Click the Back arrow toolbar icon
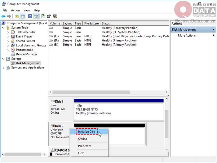217x163 pixels. coord(3,16)
